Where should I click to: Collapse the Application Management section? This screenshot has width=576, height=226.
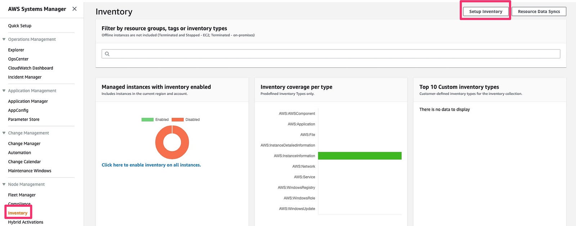click(4, 91)
